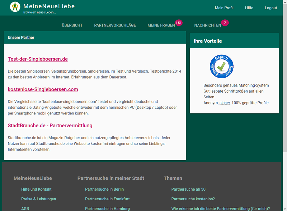Open the Nachrichten tab
Image resolution: width=287 pixels, height=211 pixels.
point(208,25)
